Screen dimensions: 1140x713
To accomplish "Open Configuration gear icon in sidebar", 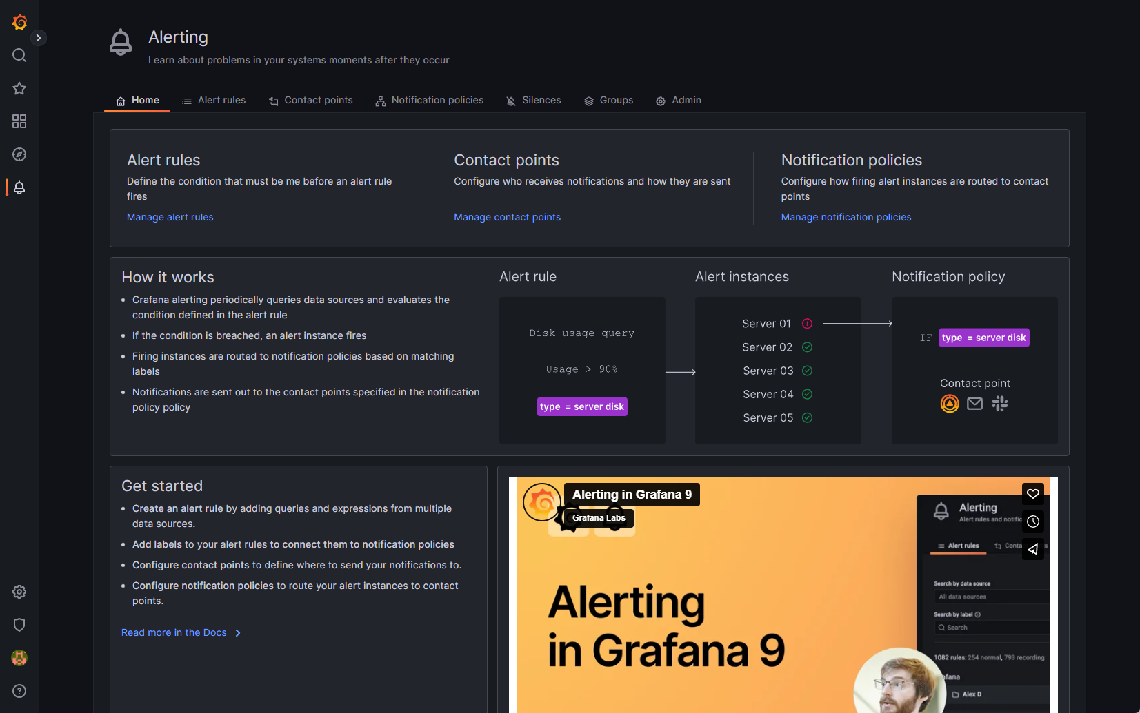I will click(x=19, y=592).
